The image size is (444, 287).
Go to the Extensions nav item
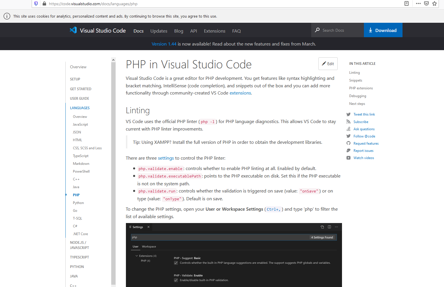pos(215,31)
